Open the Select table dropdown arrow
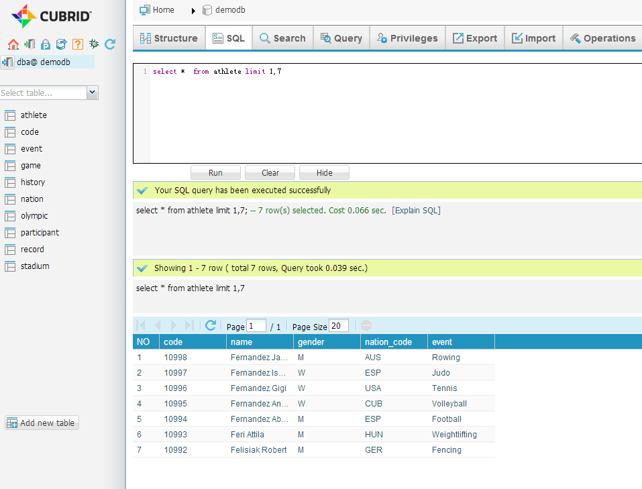642x489 pixels. [93, 93]
